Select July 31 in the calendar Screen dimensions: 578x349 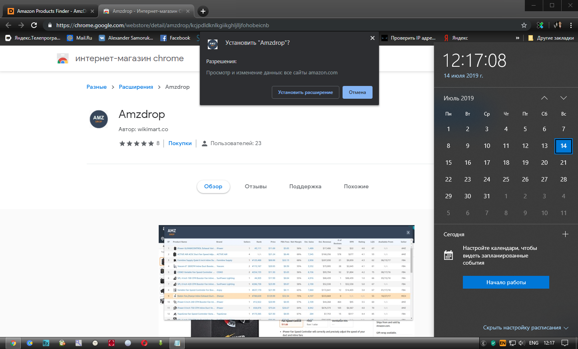487,196
